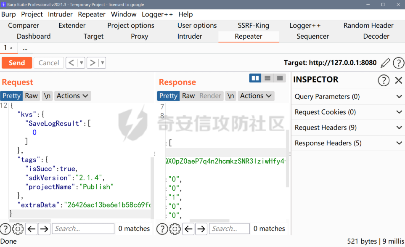Switch to the Decoder tab

(376, 37)
